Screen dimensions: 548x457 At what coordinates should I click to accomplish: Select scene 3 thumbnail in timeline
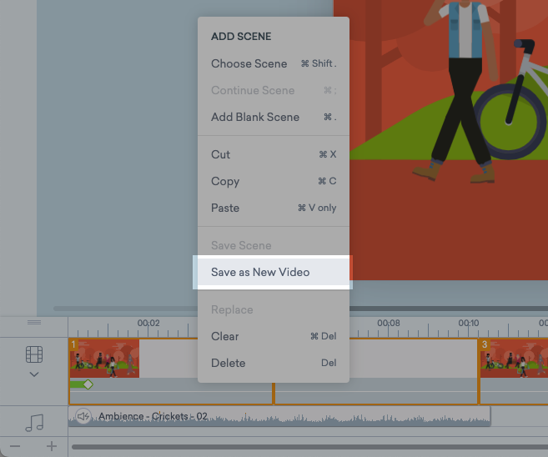(x=514, y=359)
